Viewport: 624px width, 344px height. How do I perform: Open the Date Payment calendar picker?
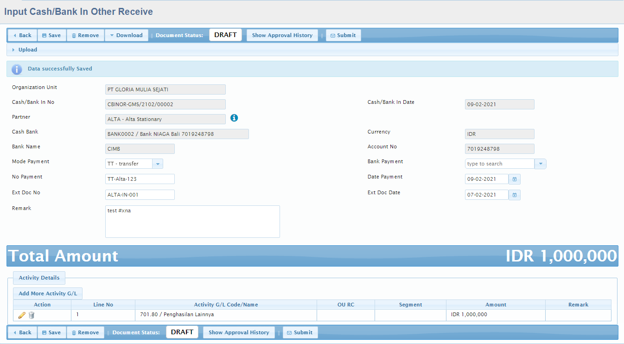click(x=515, y=179)
